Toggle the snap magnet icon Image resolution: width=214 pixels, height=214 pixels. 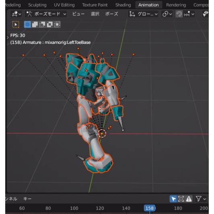179,14
